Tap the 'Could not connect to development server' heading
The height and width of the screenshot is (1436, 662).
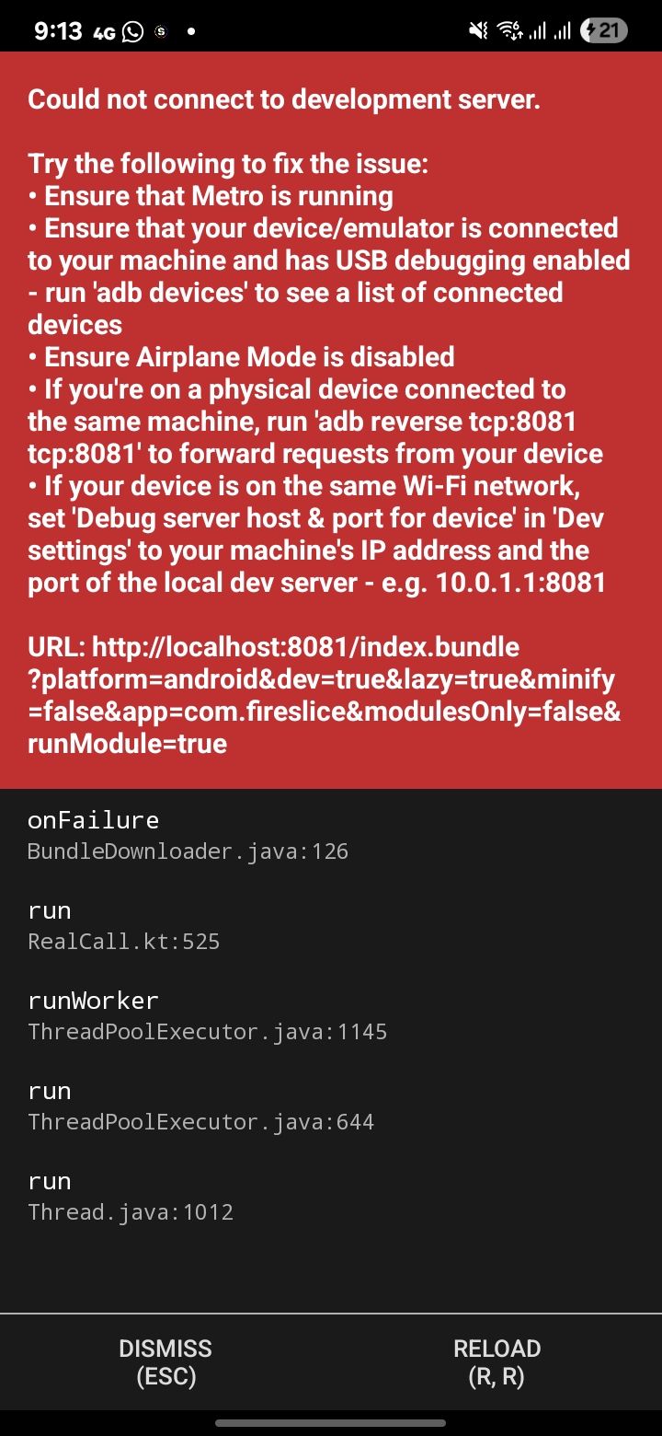coord(284,99)
